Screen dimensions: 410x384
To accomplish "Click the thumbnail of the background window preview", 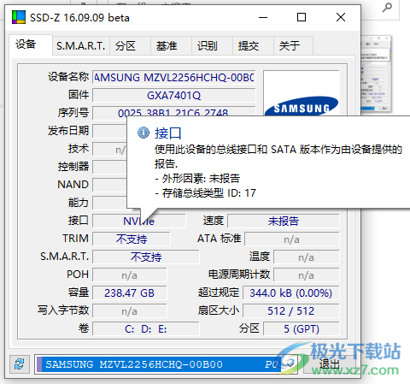I will coord(376,74).
